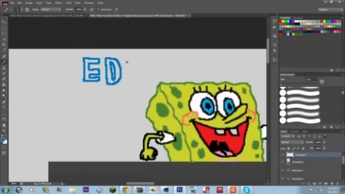Image resolution: width=345 pixels, height=194 pixels.
Task: Hide the Rectangle 7 layer
Action: (x=282, y=155)
